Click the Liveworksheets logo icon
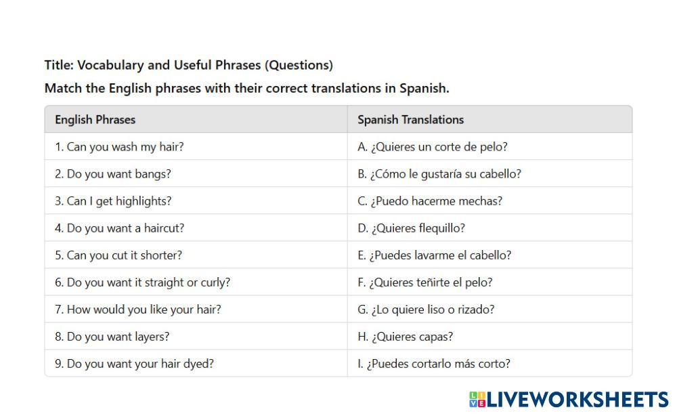 pyautogui.click(x=477, y=399)
